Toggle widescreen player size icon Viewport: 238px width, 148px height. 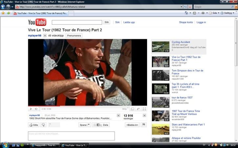click(x=138, y=109)
